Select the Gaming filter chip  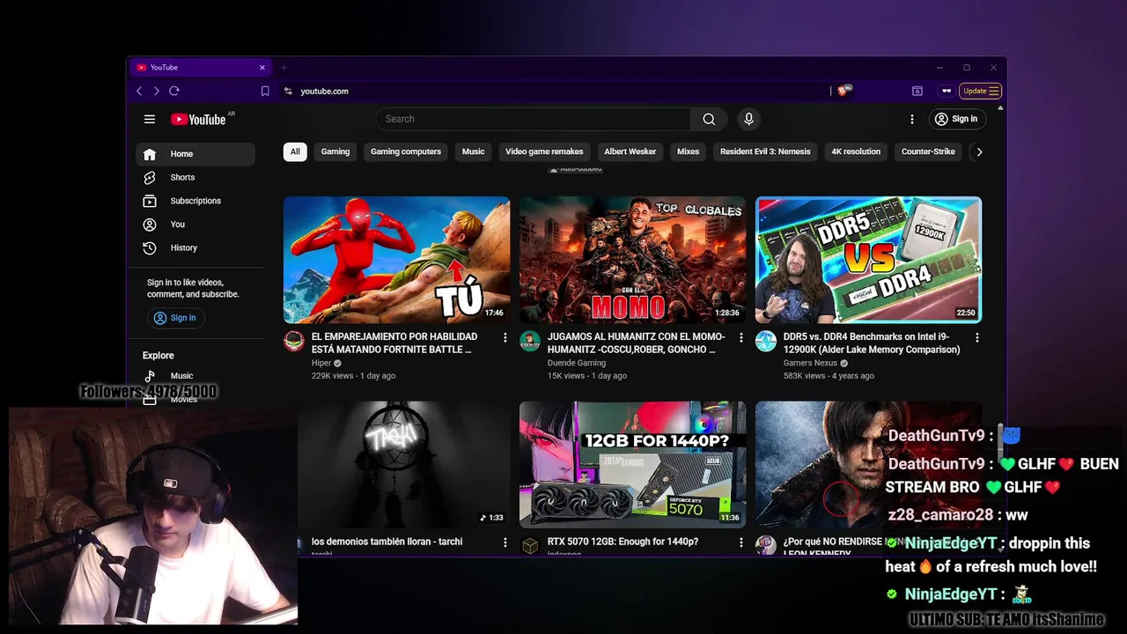335,151
